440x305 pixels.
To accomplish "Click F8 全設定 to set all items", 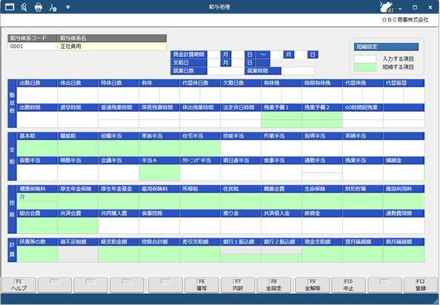I will point(273,285).
